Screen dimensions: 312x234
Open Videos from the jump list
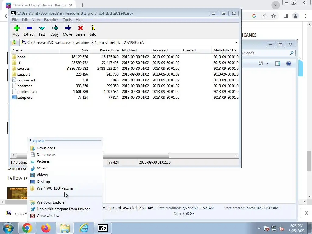[65, 175]
